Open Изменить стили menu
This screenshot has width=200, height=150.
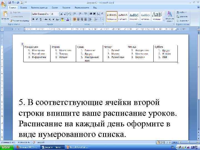click(x=170, y=17)
